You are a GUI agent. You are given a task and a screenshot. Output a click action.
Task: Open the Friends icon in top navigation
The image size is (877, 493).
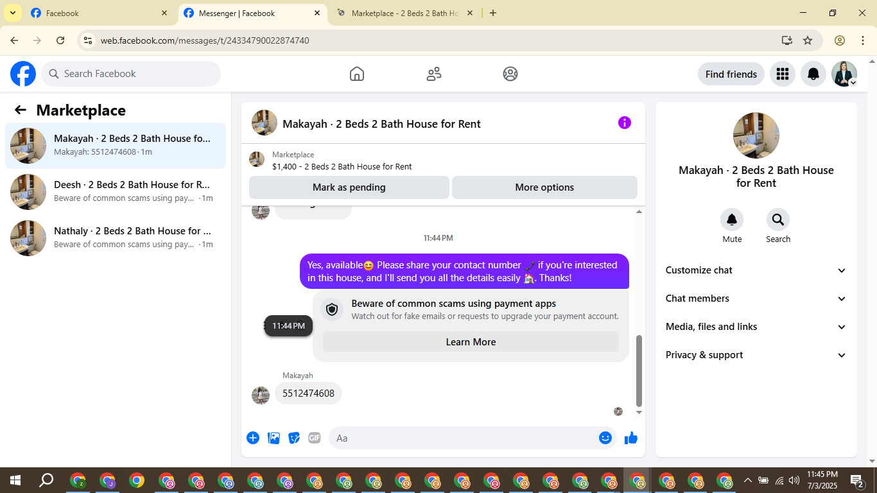pos(434,74)
